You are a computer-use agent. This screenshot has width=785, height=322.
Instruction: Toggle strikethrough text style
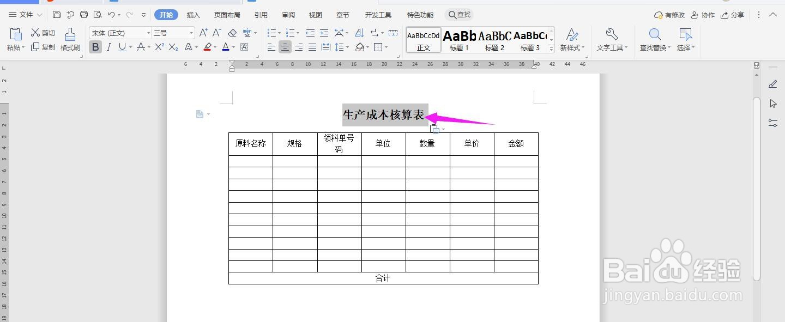click(141, 47)
